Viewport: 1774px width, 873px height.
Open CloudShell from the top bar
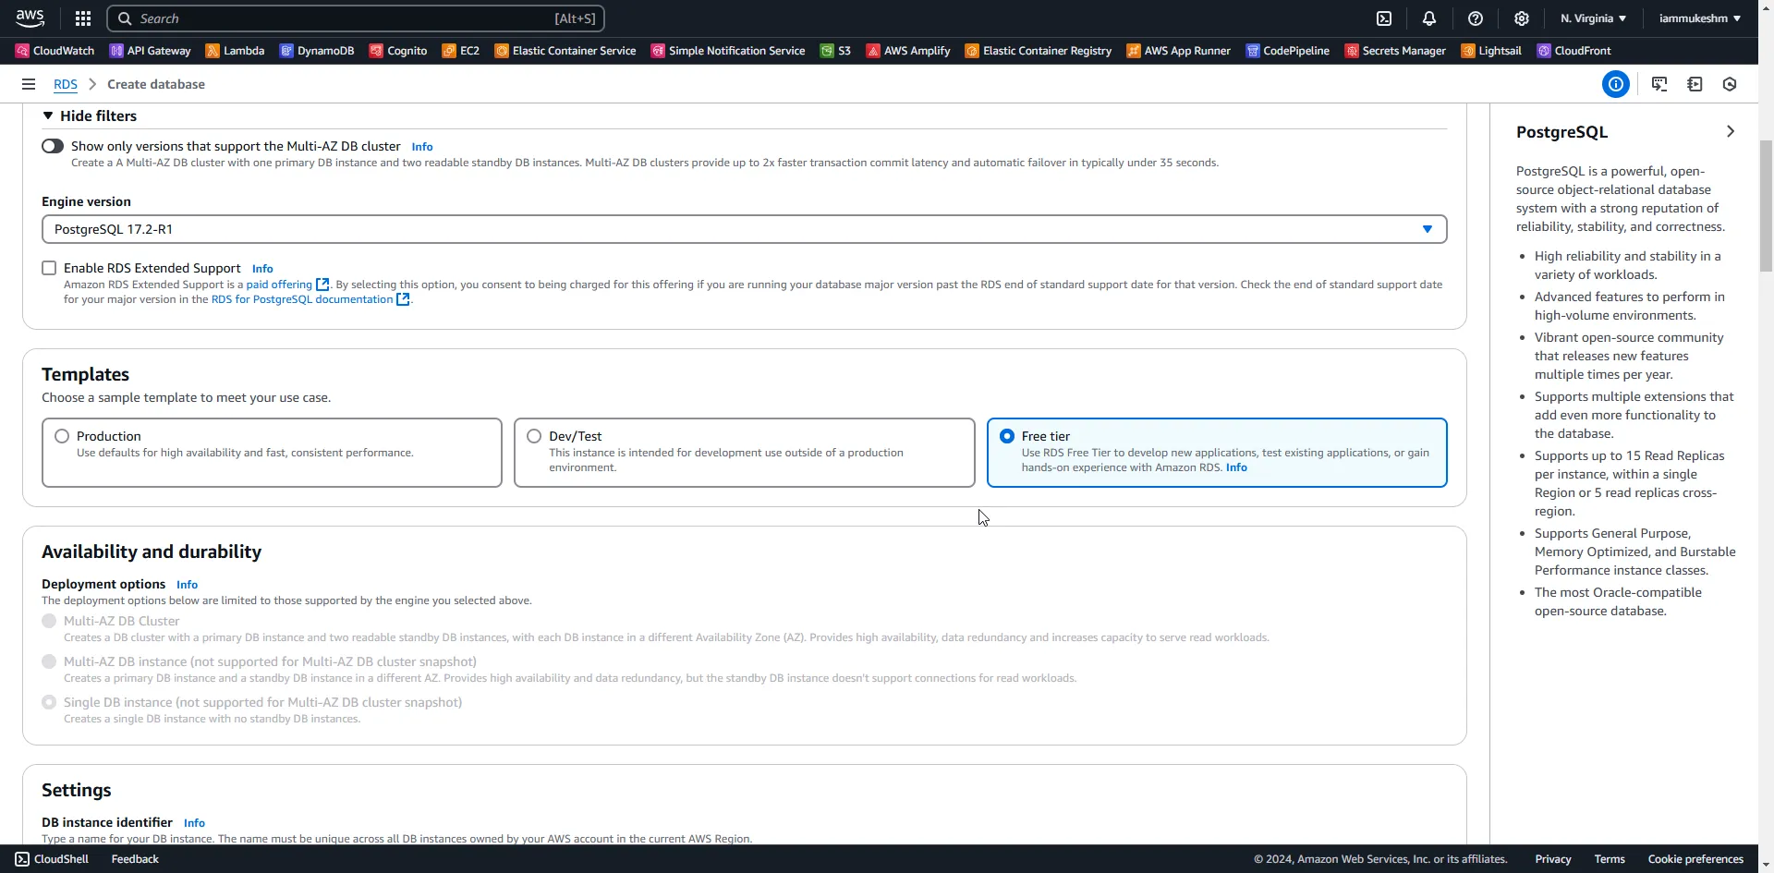pyautogui.click(x=1385, y=18)
